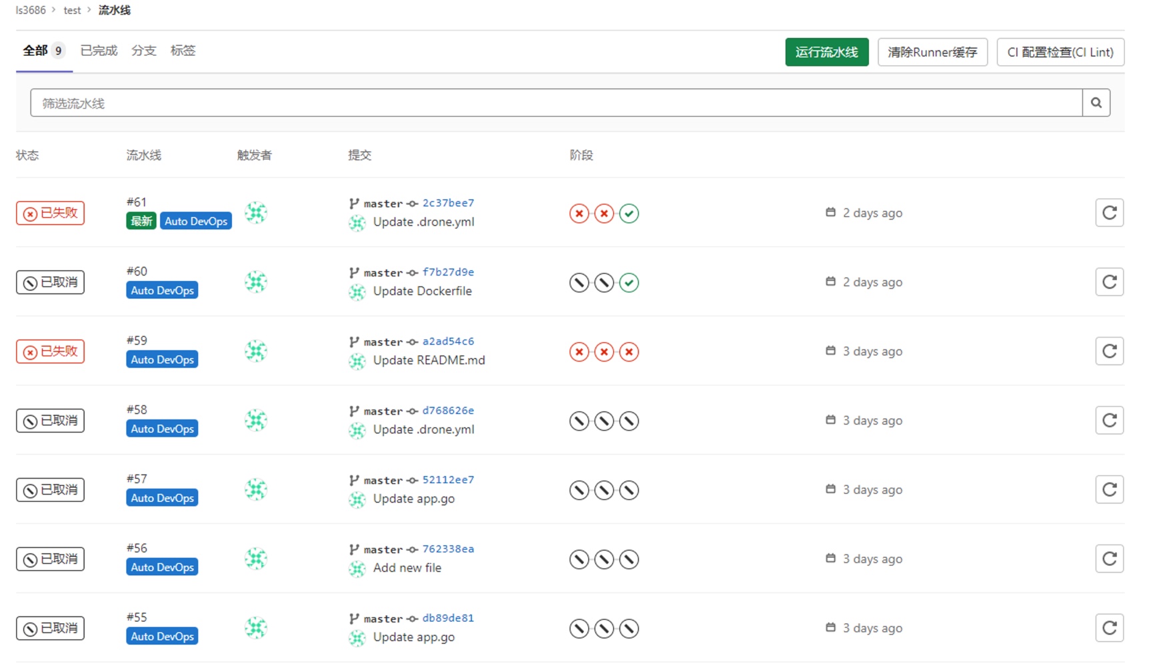Open third canceled stage of pipeline #57
Screen dimensions: 1173x667
coord(628,491)
